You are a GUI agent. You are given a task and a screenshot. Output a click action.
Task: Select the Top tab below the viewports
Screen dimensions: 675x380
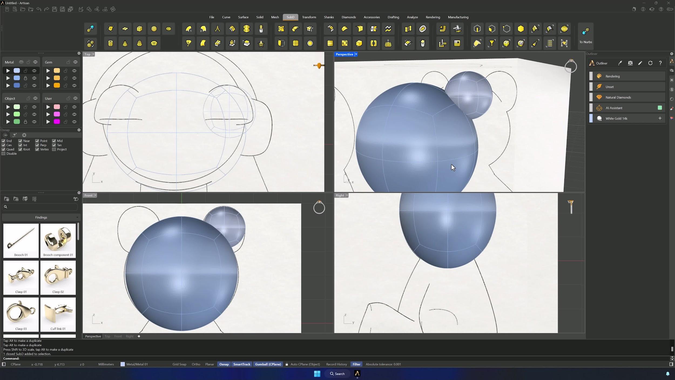click(107, 336)
